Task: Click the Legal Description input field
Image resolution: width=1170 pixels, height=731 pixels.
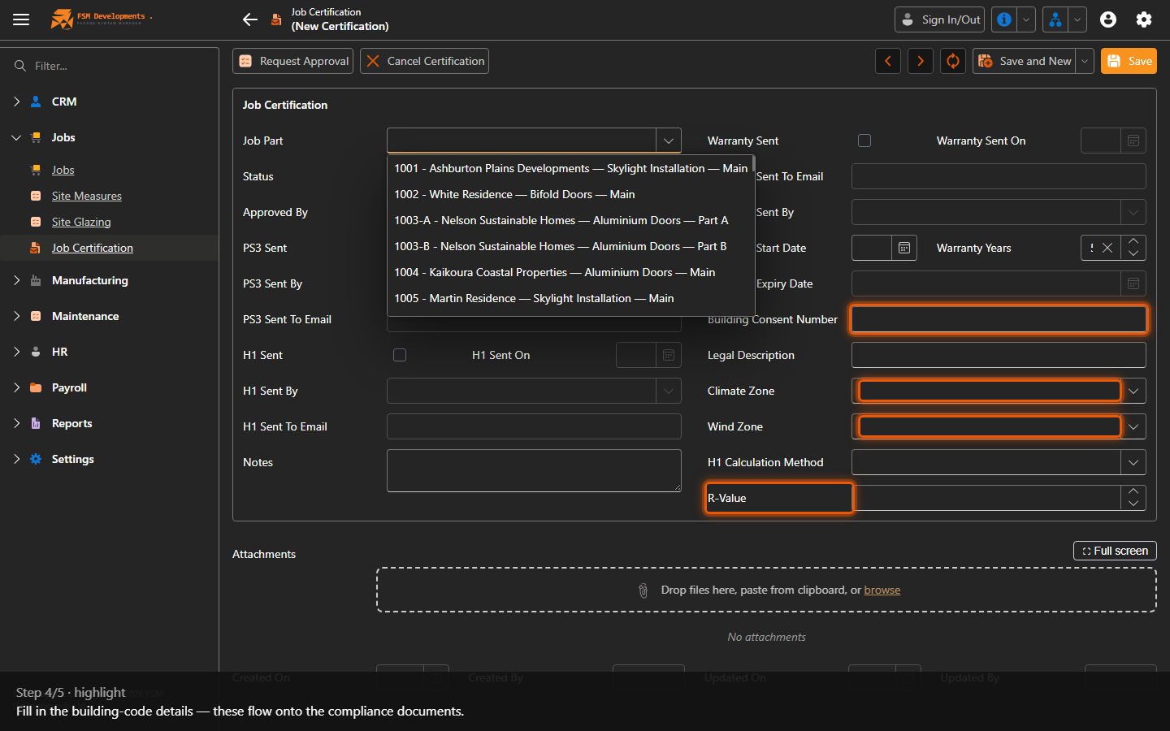Action: pyautogui.click(x=999, y=355)
